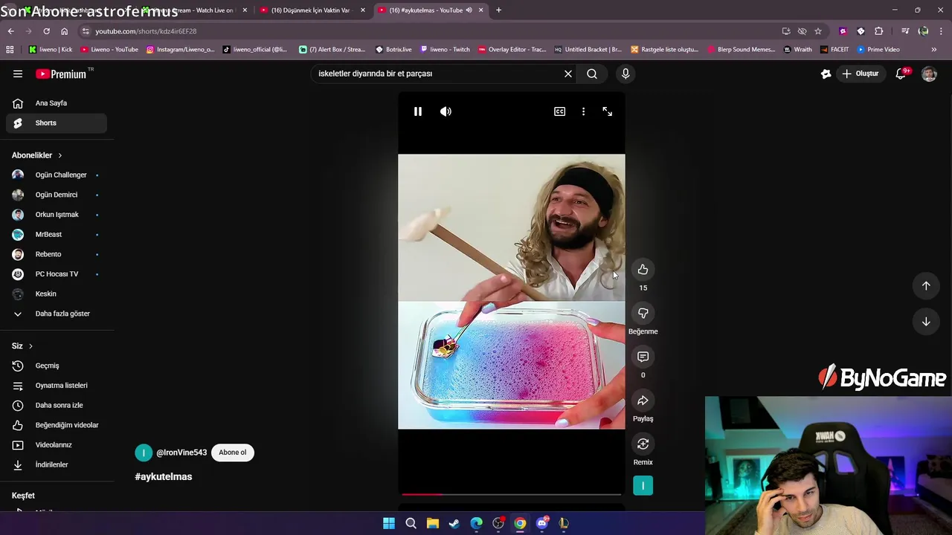Open Windows Start menu

pyautogui.click(x=389, y=524)
